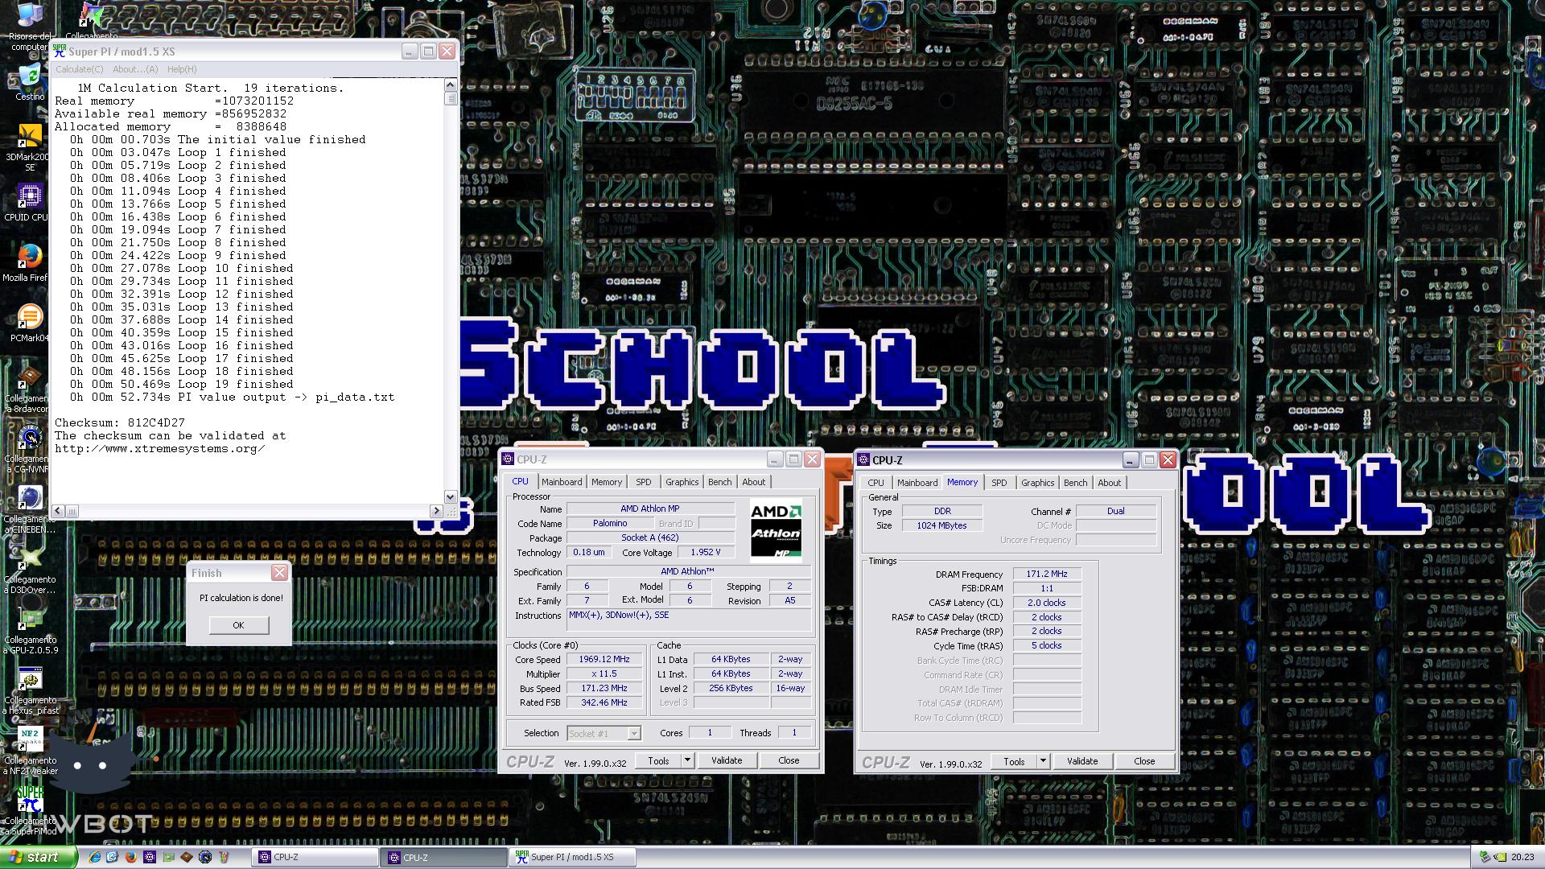Close the Finish dialog
The height and width of the screenshot is (869, 1545).
(x=279, y=572)
